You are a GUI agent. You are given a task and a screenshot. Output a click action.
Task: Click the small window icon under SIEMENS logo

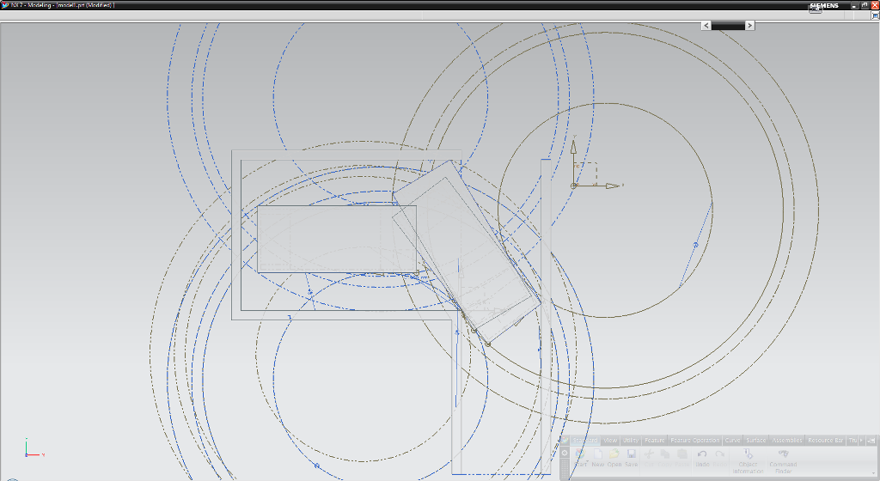pyautogui.click(x=816, y=9)
